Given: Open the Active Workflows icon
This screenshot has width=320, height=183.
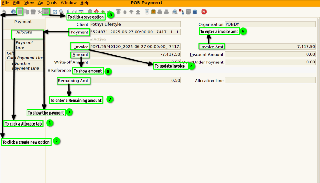Looking at the screenshot, I should point(182,12).
